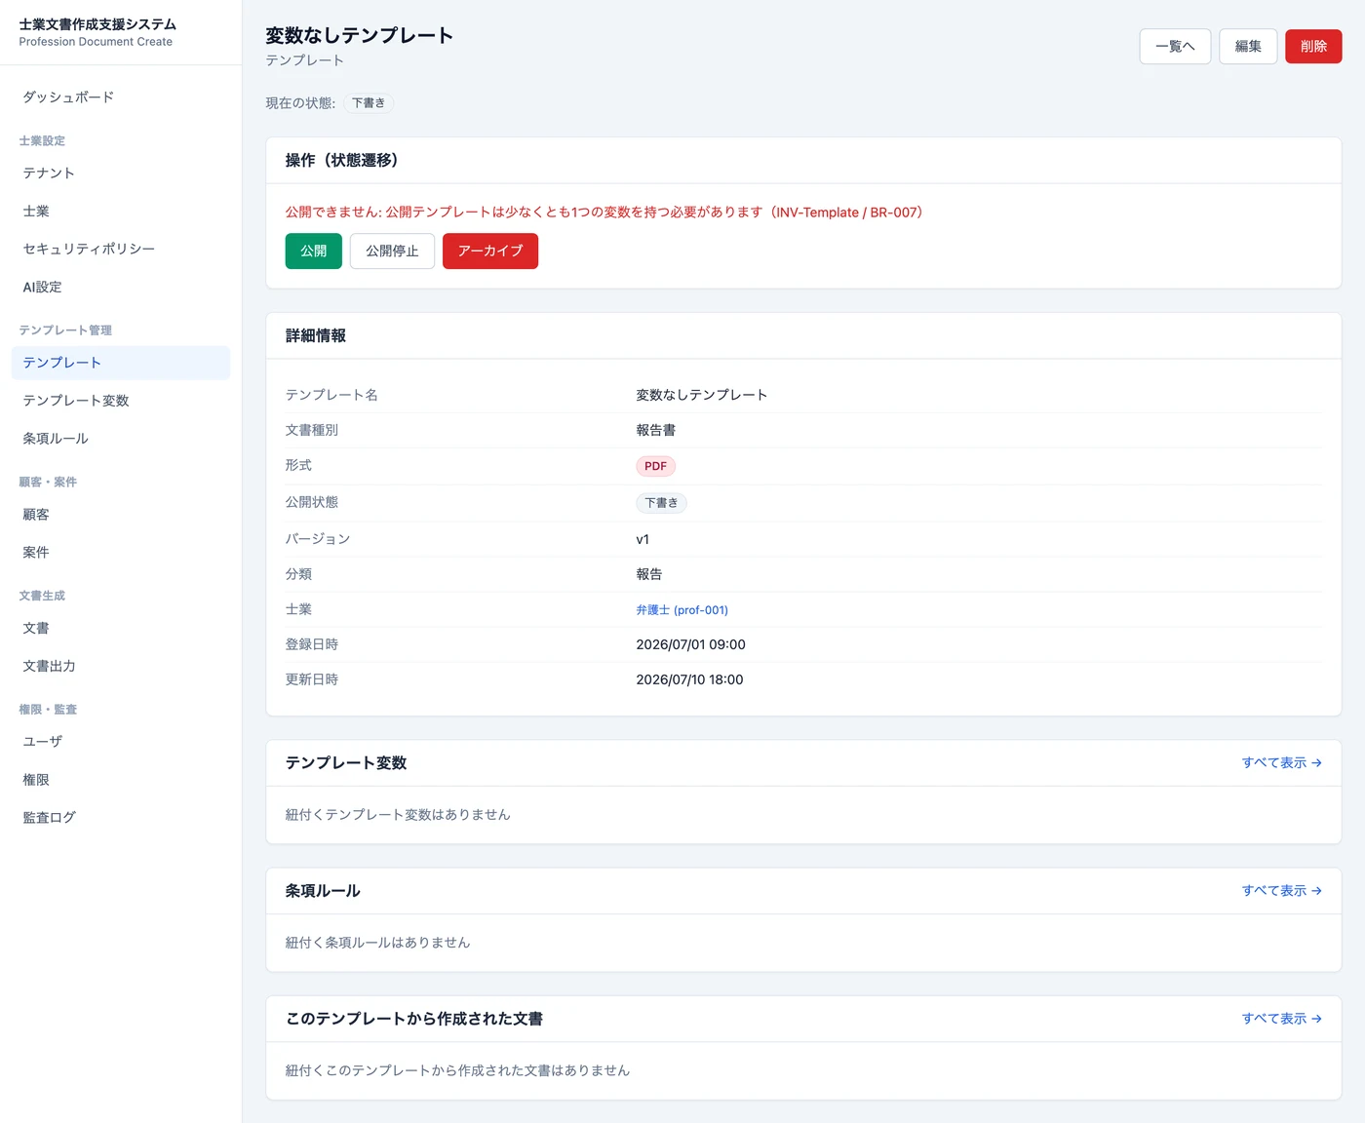Click the PDF format badge

656,466
